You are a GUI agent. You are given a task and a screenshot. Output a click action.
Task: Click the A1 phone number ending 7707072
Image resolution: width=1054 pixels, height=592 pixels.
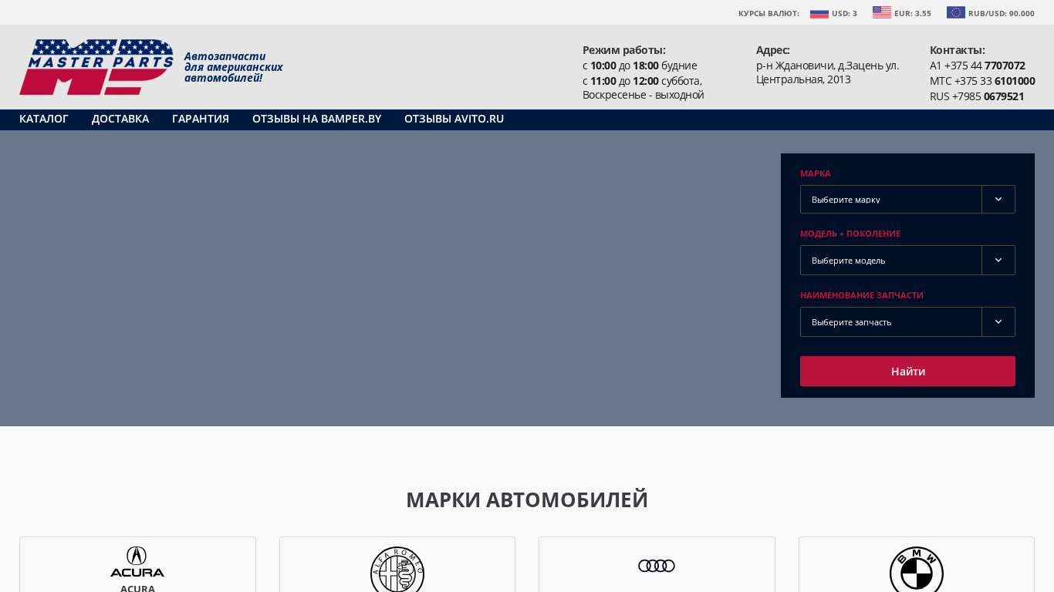(978, 66)
